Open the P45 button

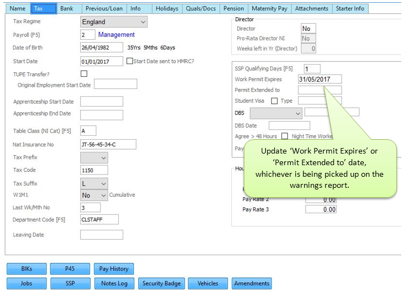pyautogui.click(x=70, y=269)
